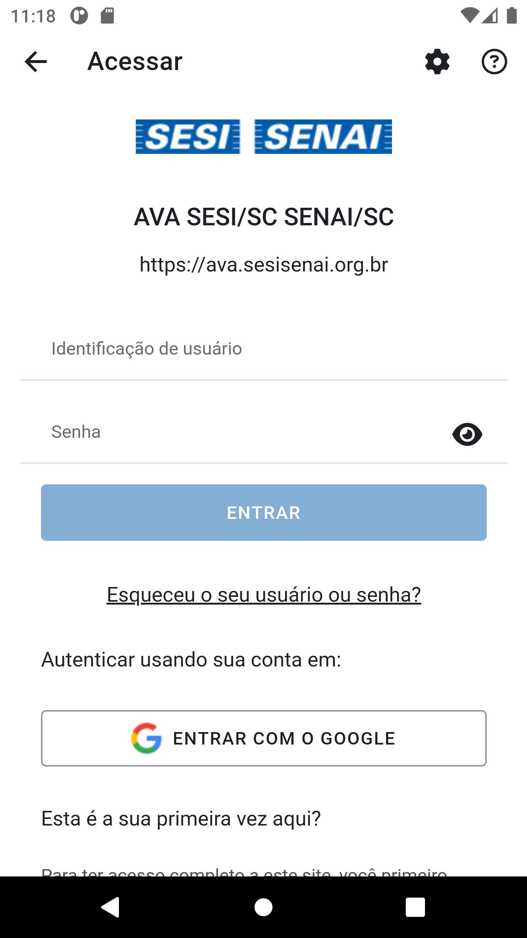
Task: Tap the battery status icon
Action: click(x=511, y=16)
